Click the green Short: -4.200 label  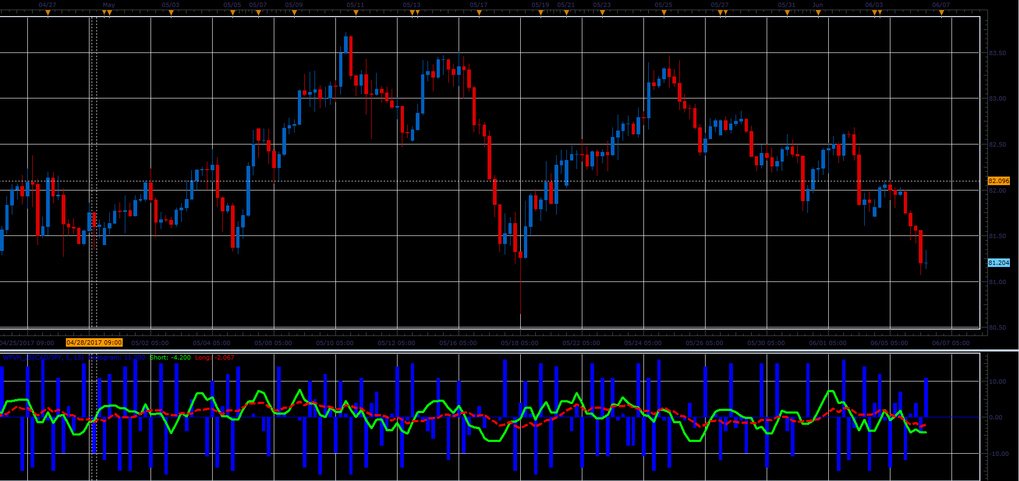pyautogui.click(x=170, y=357)
